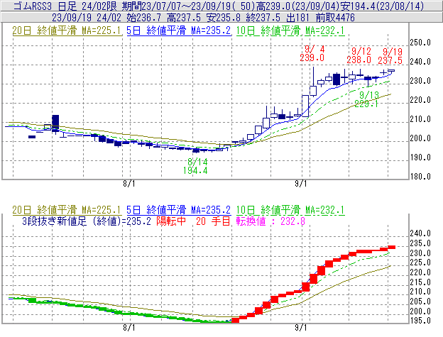Click the 3段抜き新値足 (終値)=235.2 label
443x337 pixels.
tap(87, 221)
